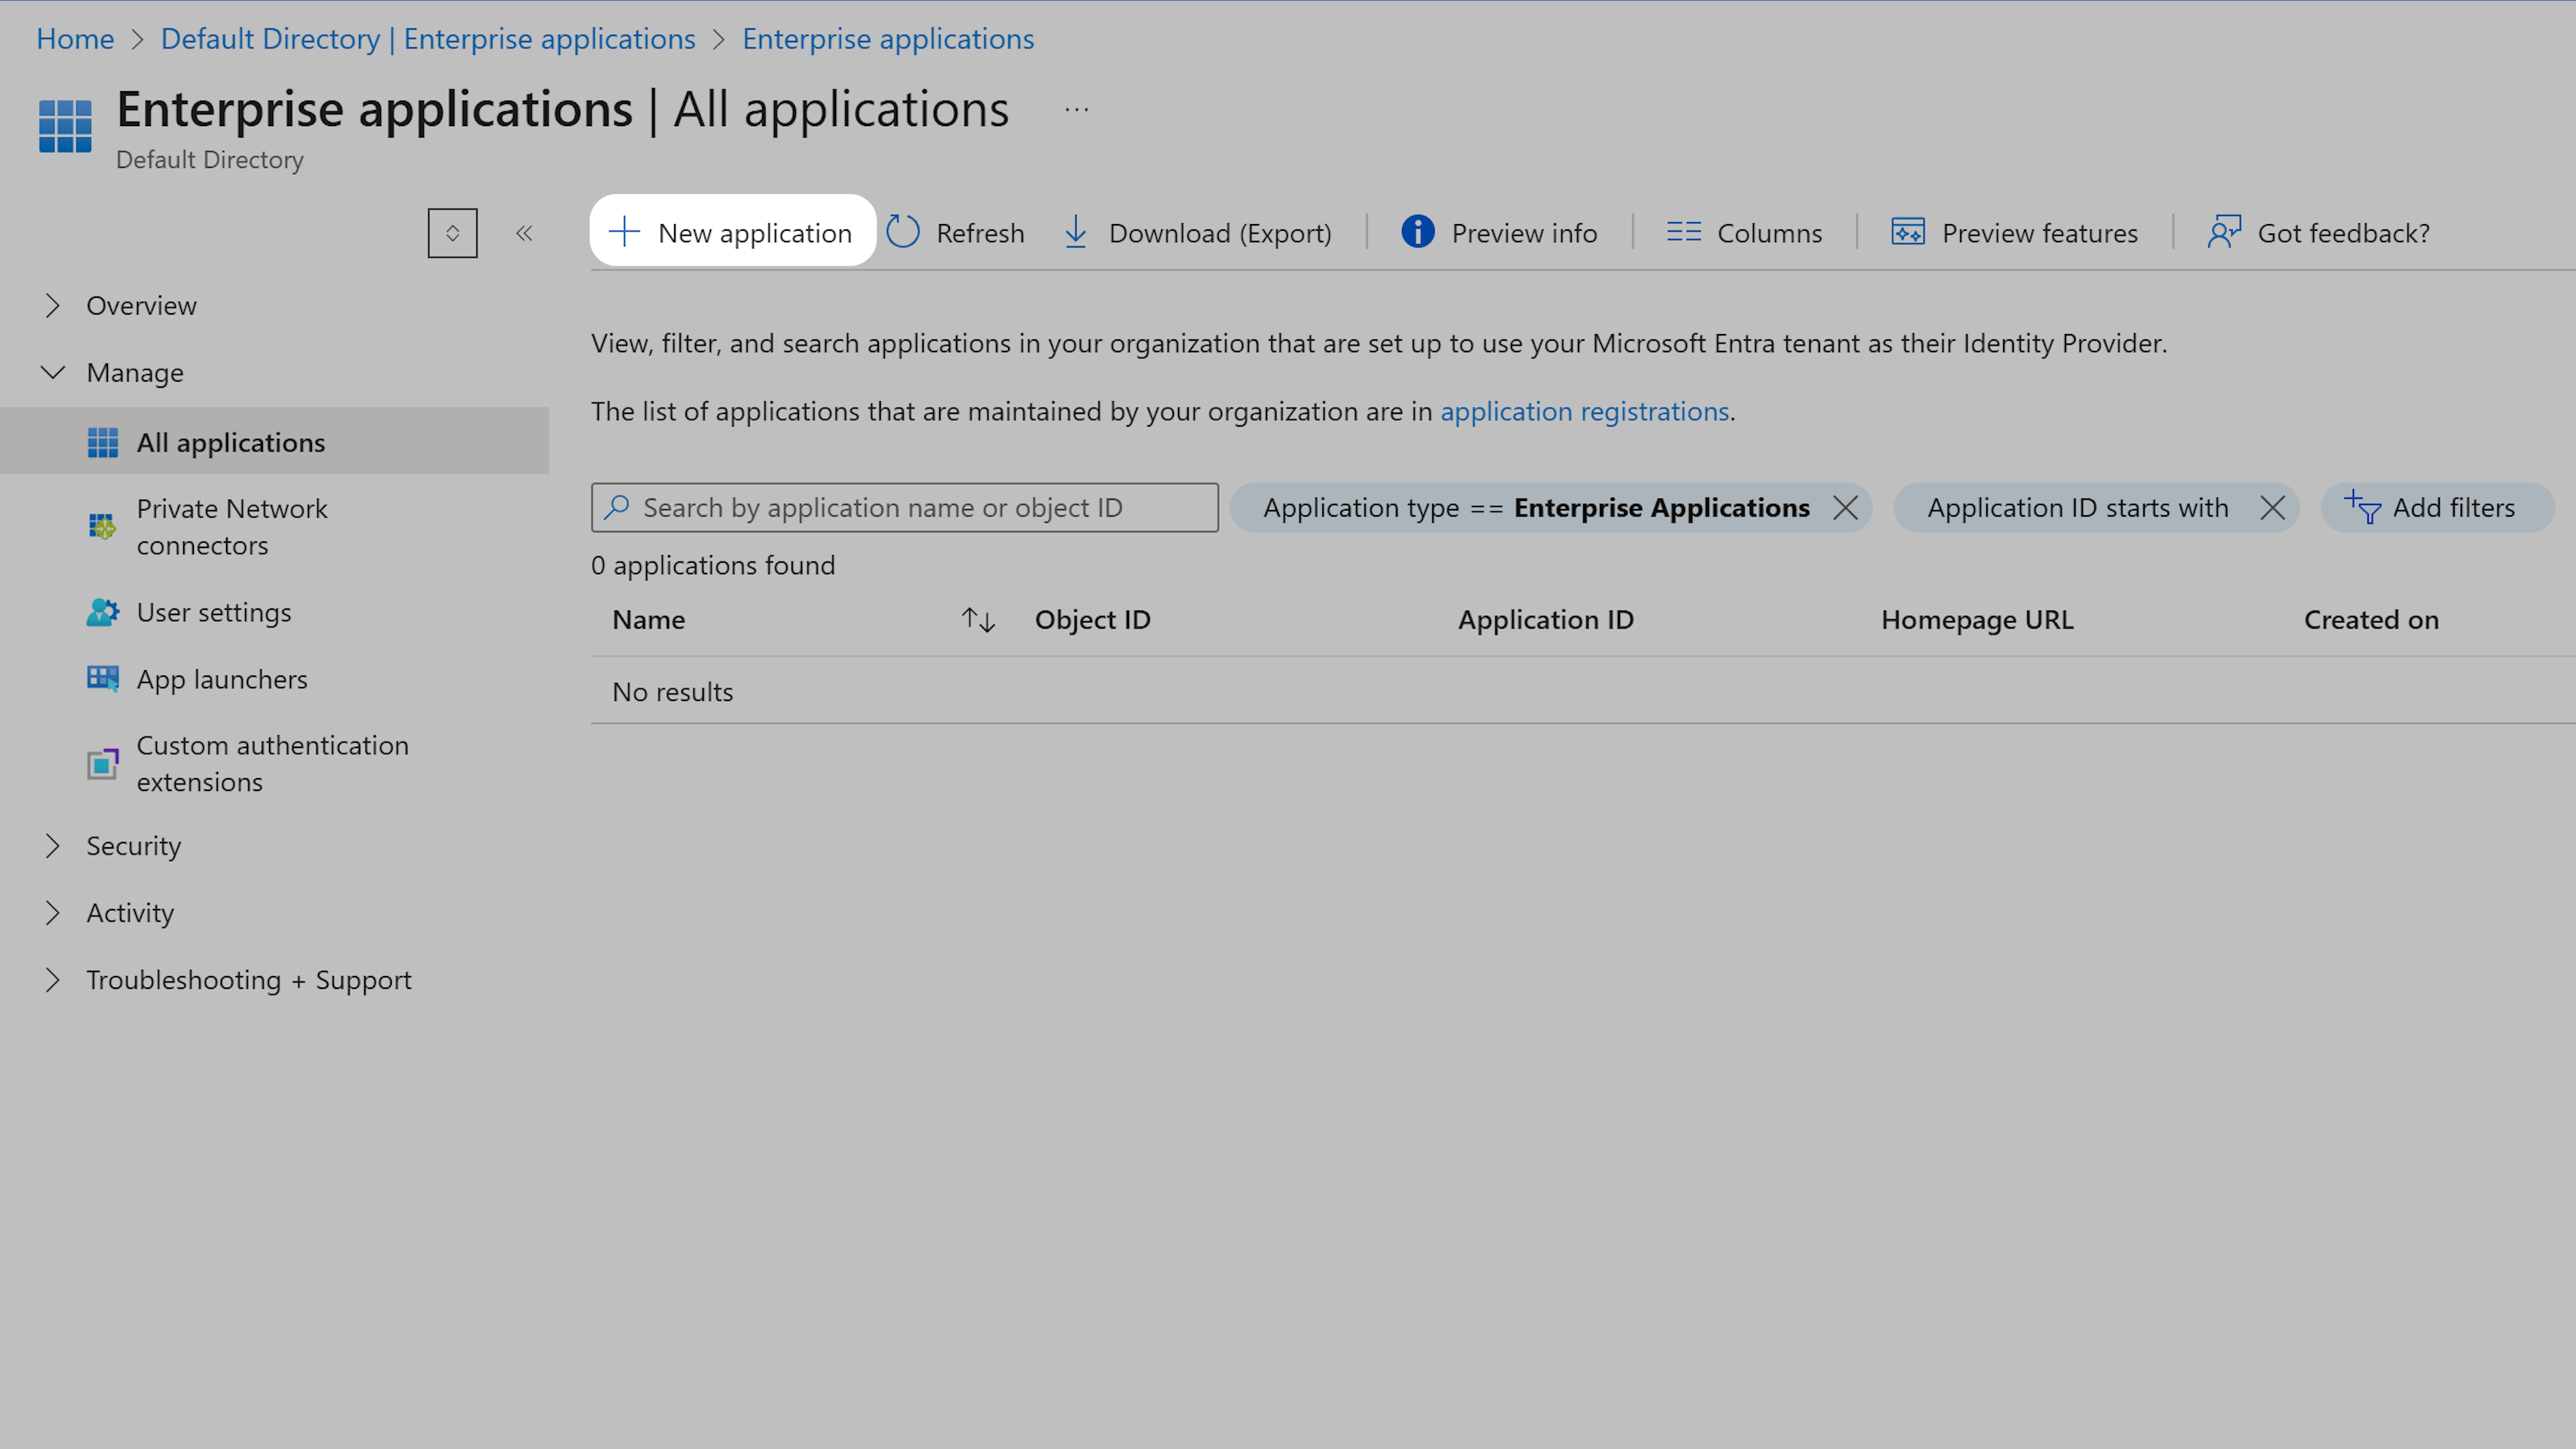
Task: Expand Troubleshooting + Support section
Action: point(53,980)
